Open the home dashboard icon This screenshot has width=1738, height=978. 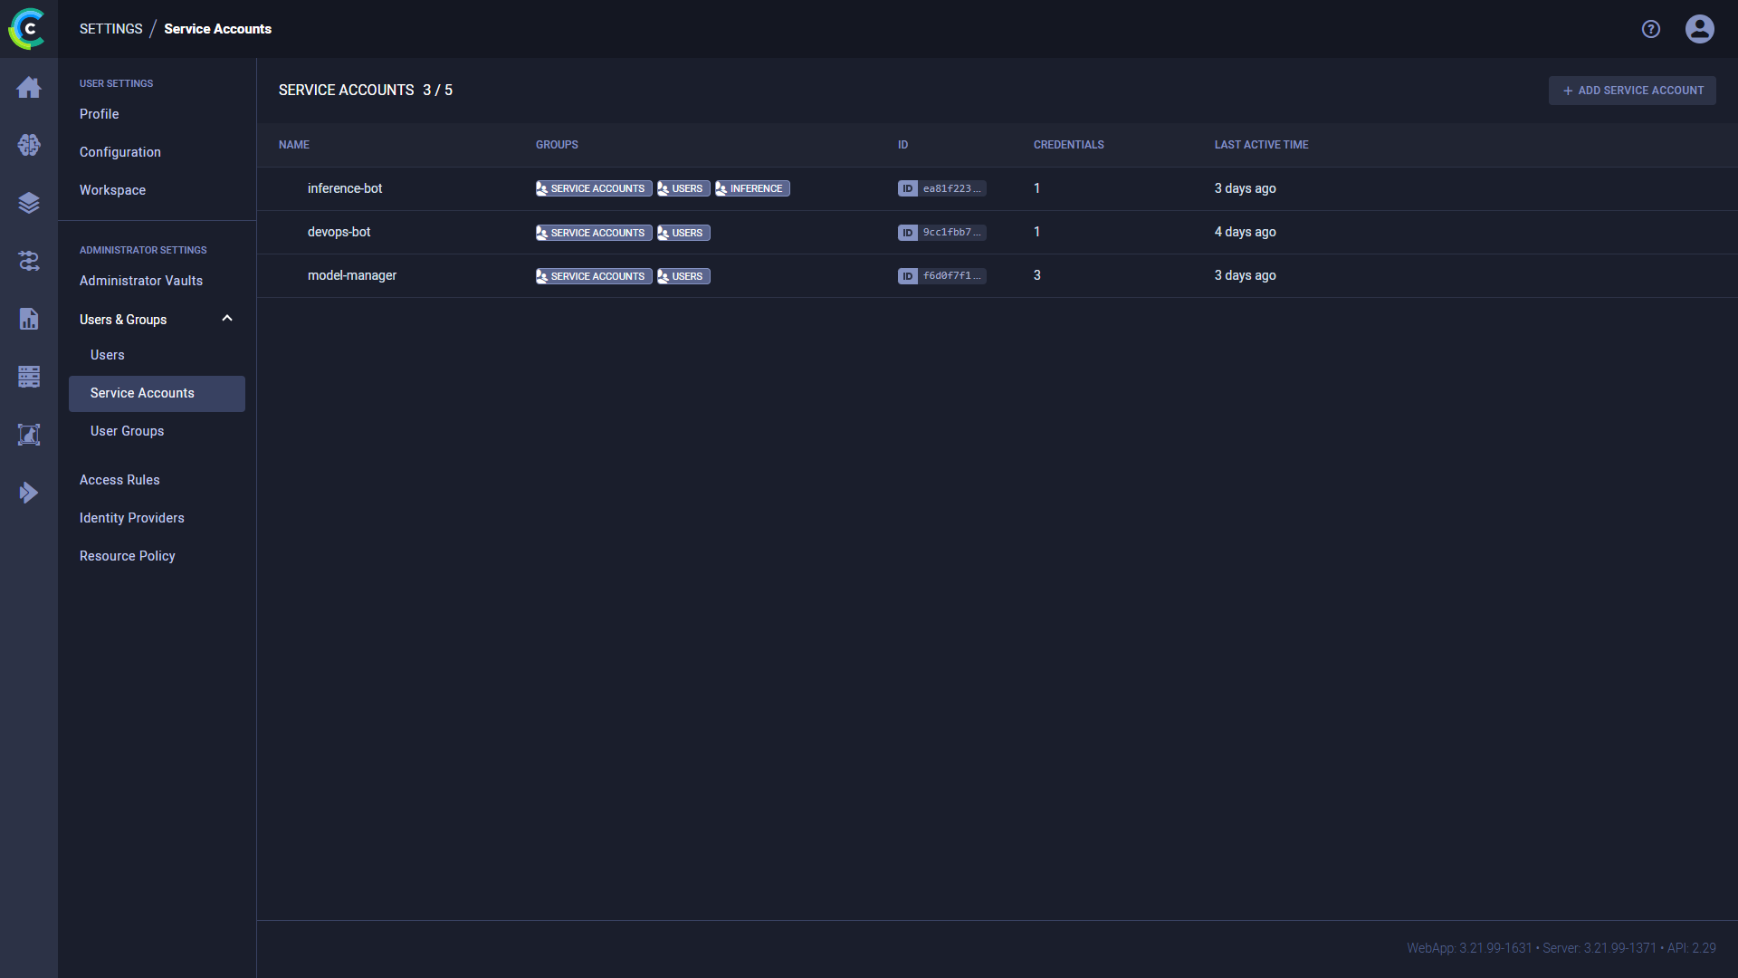tap(29, 87)
